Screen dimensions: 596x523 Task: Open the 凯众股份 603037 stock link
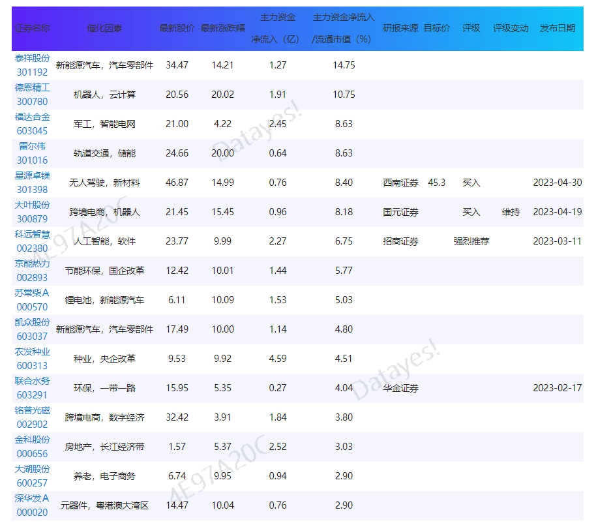pyautogui.click(x=33, y=329)
